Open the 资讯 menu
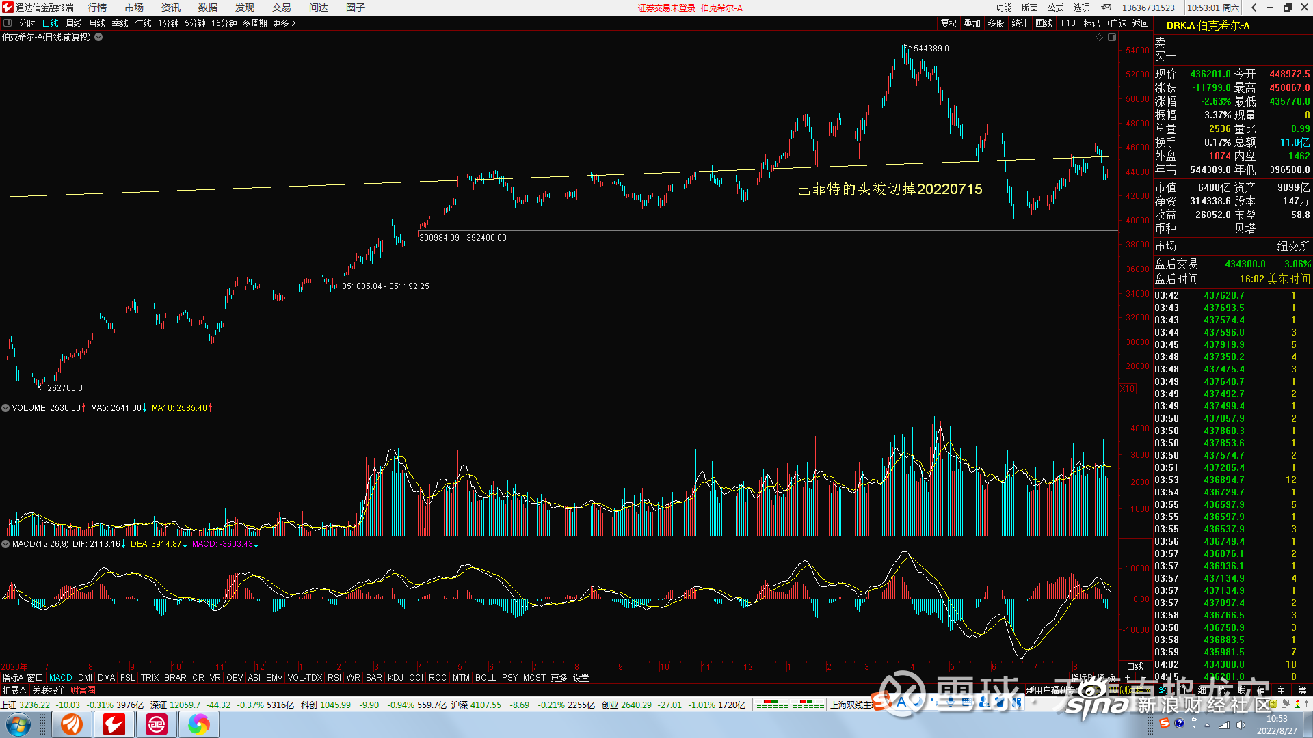Screen dimensions: 1313x738 [171, 8]
